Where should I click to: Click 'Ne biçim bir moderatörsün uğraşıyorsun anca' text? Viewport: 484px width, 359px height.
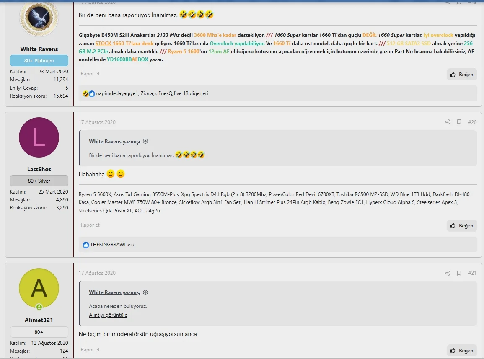point(138,334)
